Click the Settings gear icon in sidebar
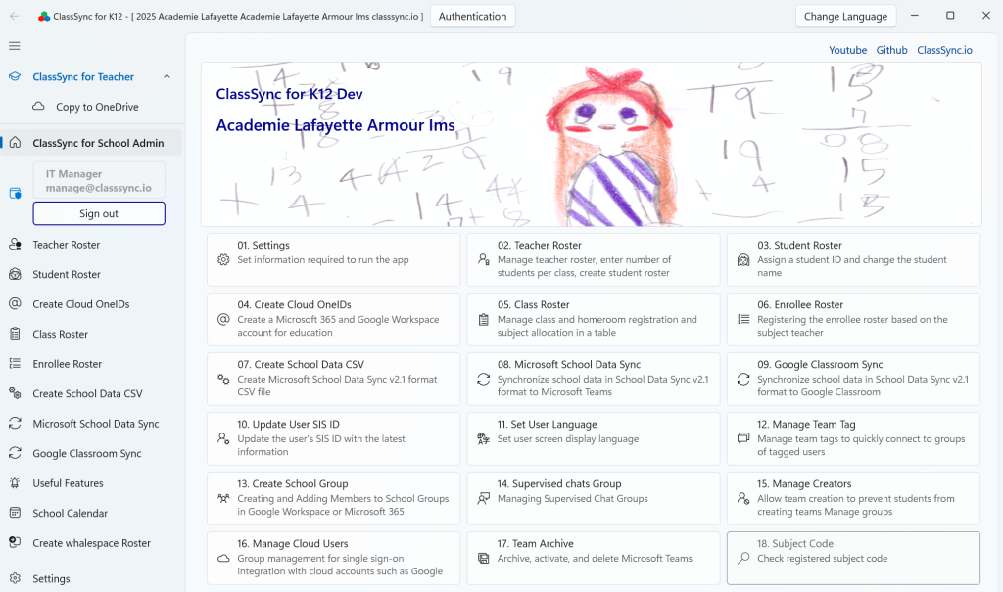This screenshot has height=592, width=1003. pos(16,578)
